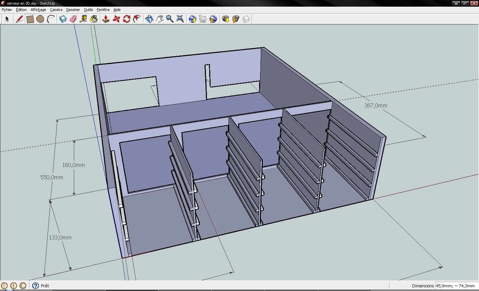Click the credits person status icon
The width and height of the screenshot is (479, 291).
[x=14, y=286]
